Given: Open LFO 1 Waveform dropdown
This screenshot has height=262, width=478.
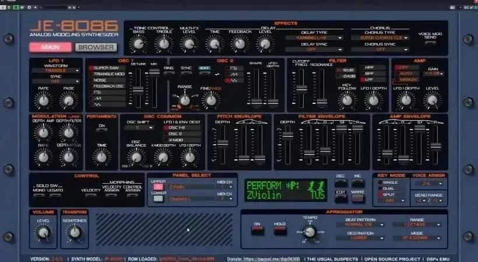Looking at the screenshot, I should click(x=56, y=71).
